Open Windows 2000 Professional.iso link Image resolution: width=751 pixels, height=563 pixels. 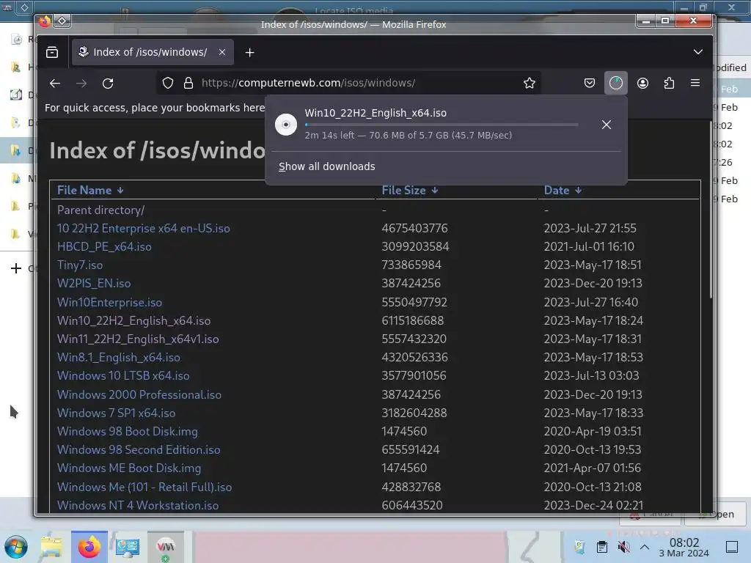(x=139, y=395)
